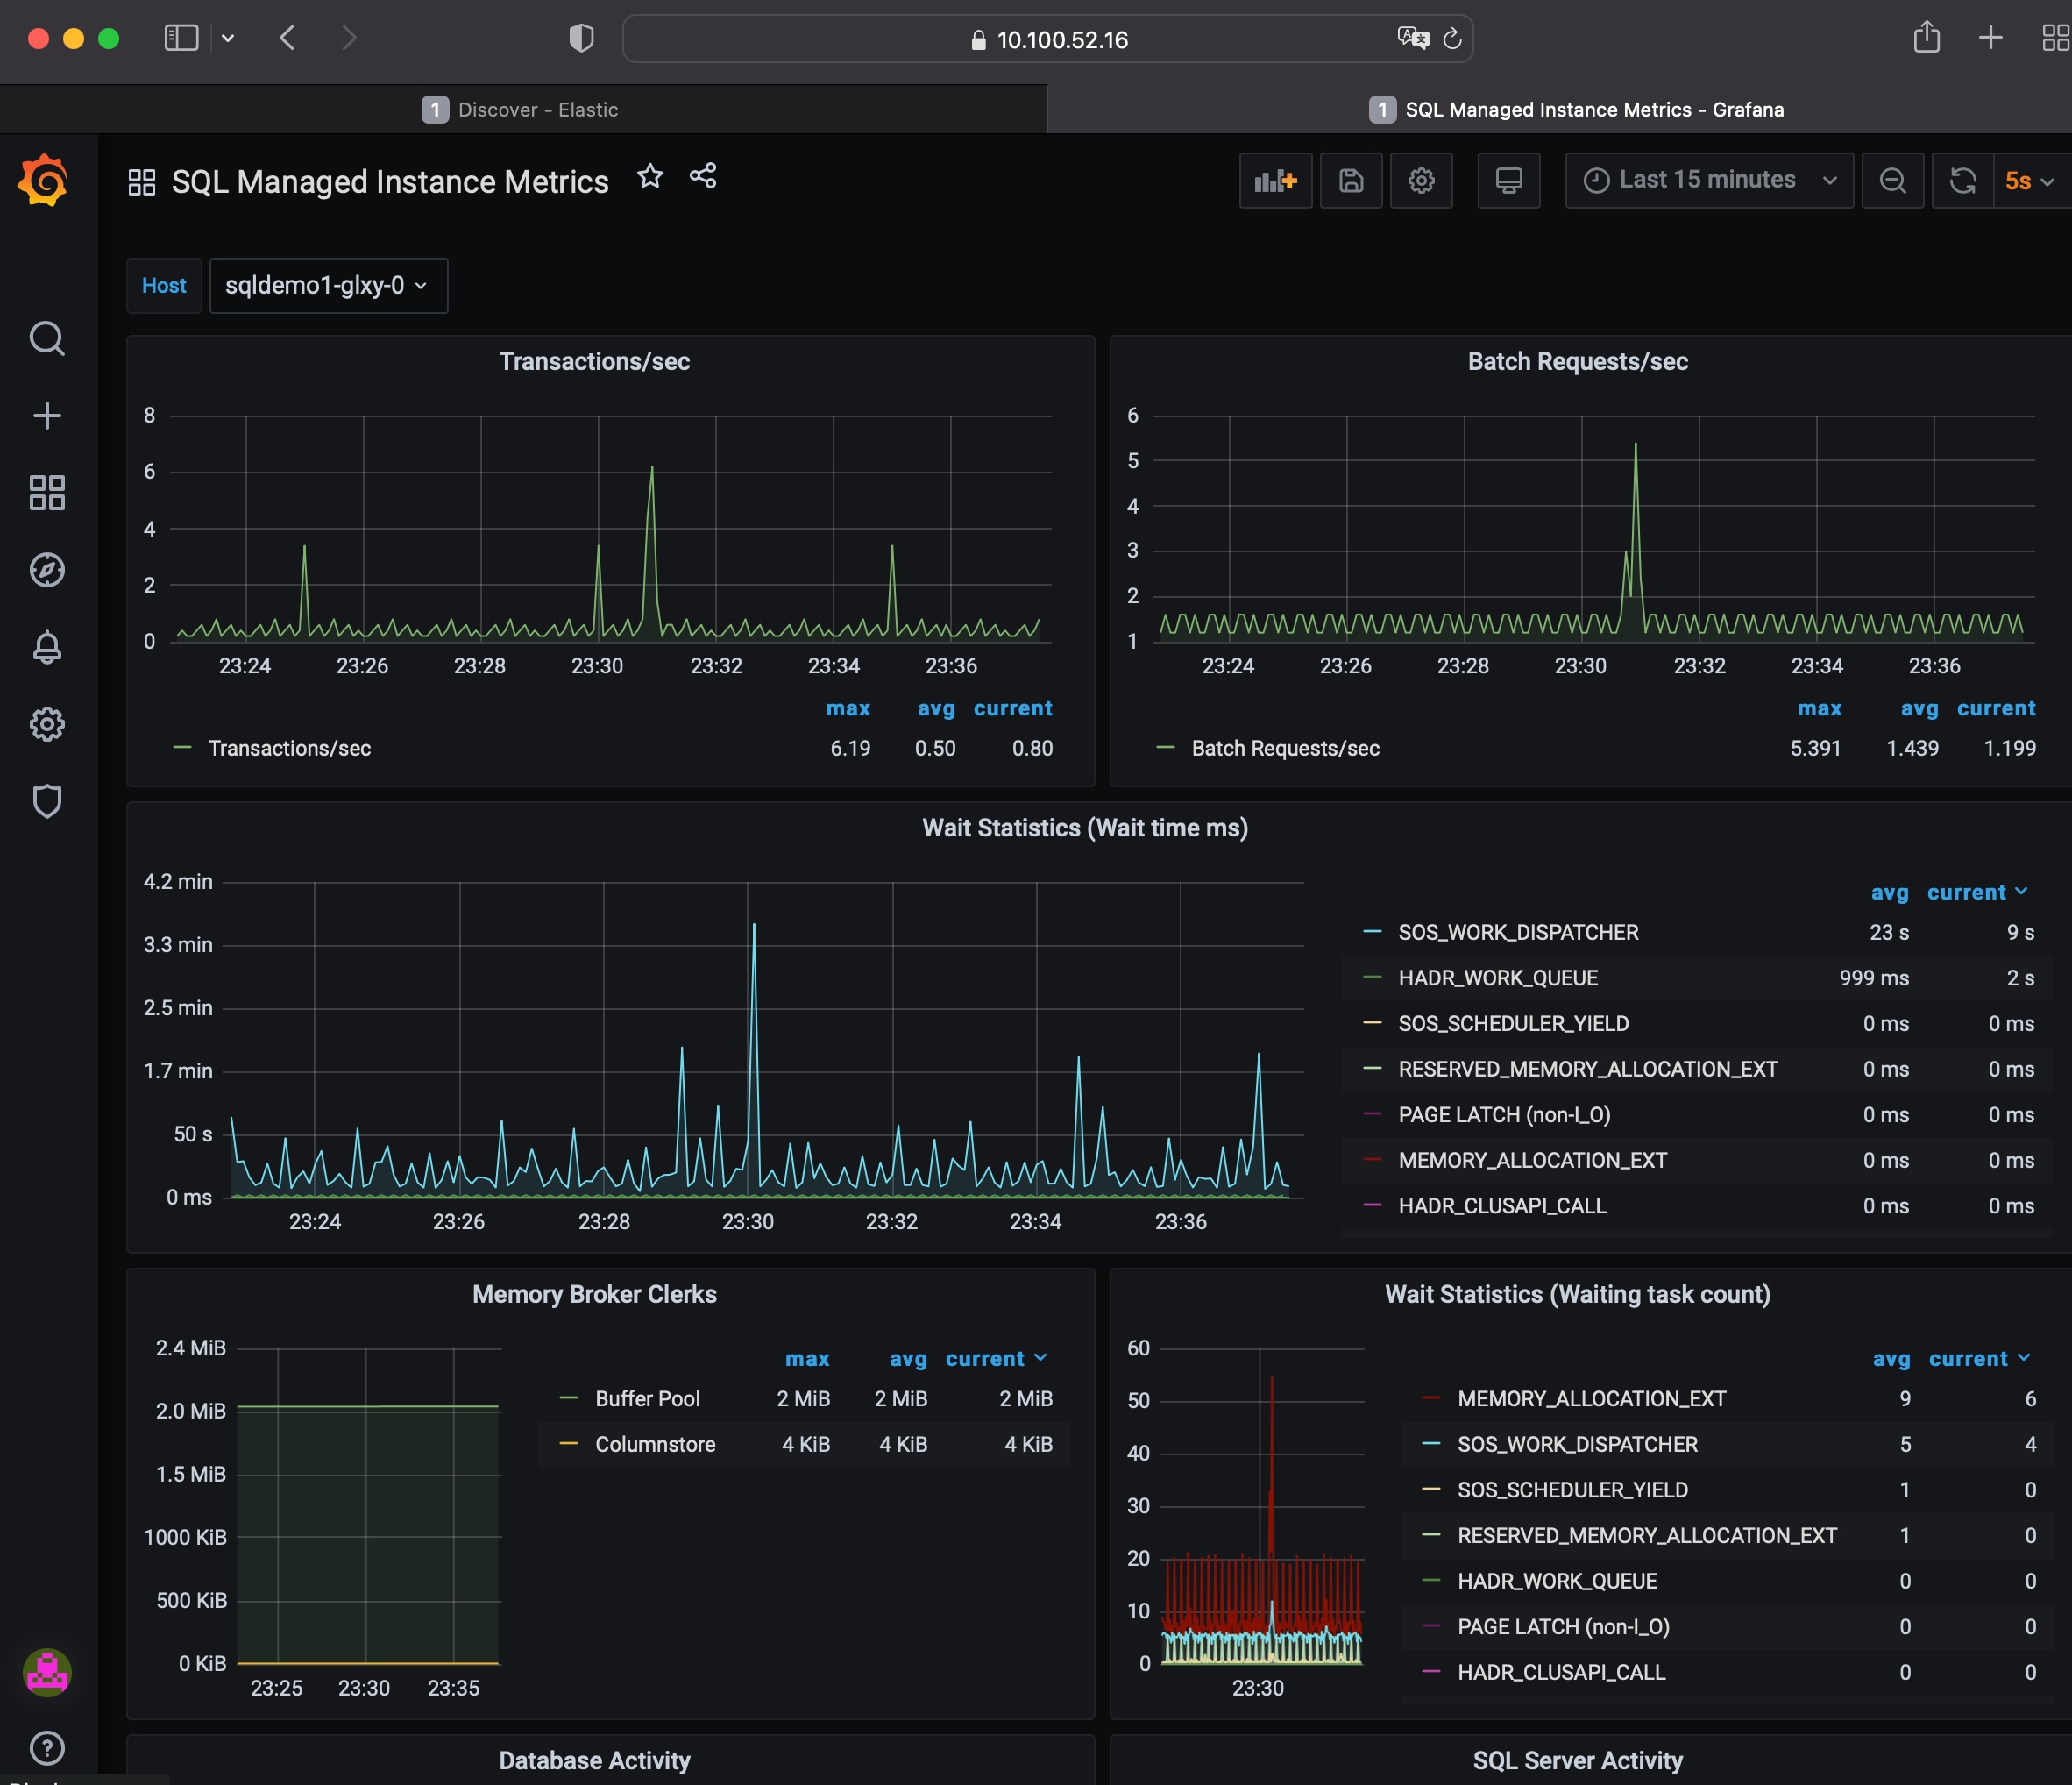Toggle SOS_SCHEDULER_YIELD series in Wait time legend
The width and height of the screenshot is (2072, 1785).
coord(1513,1023)
